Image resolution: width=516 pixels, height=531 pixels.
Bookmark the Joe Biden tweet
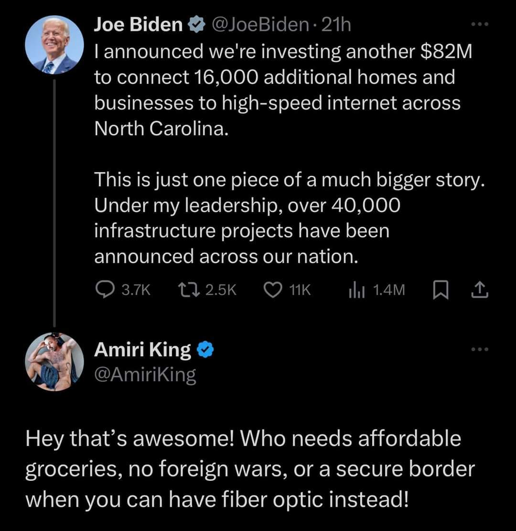click(438, 290)
